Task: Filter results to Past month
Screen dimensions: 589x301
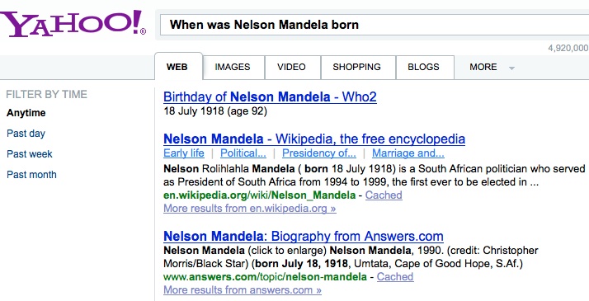Action: pyautogui.click(x=31, y=175)
